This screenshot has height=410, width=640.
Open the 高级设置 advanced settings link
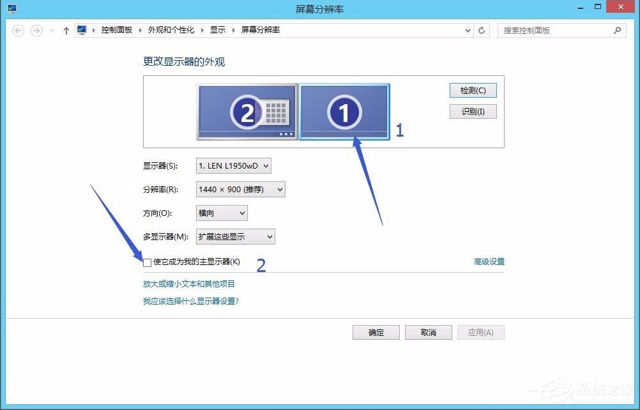click(489, 262)
